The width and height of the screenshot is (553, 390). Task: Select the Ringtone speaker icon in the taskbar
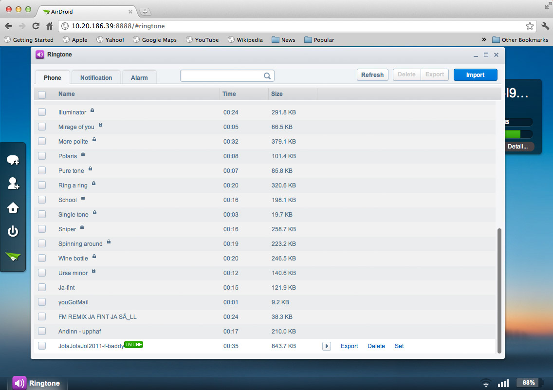point(19,383)
